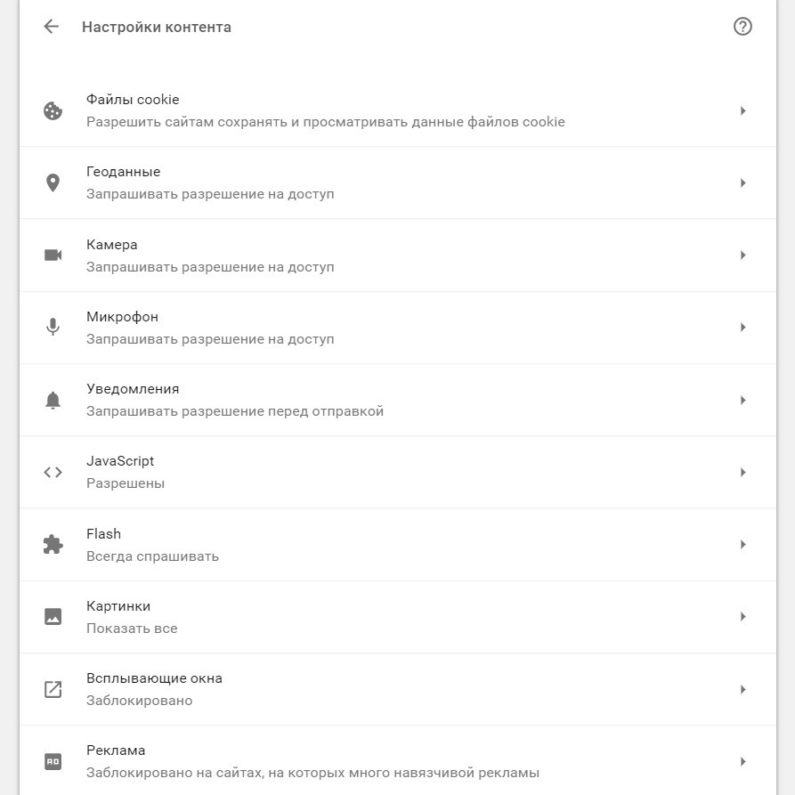Open JavaScript permissions showing Разрешены
The height and width of the screenshot is (795, 795).
pyautogui.click(x=397, y=472)
